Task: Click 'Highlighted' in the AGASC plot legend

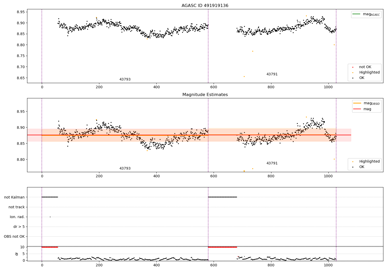Action: coord(369,73)
